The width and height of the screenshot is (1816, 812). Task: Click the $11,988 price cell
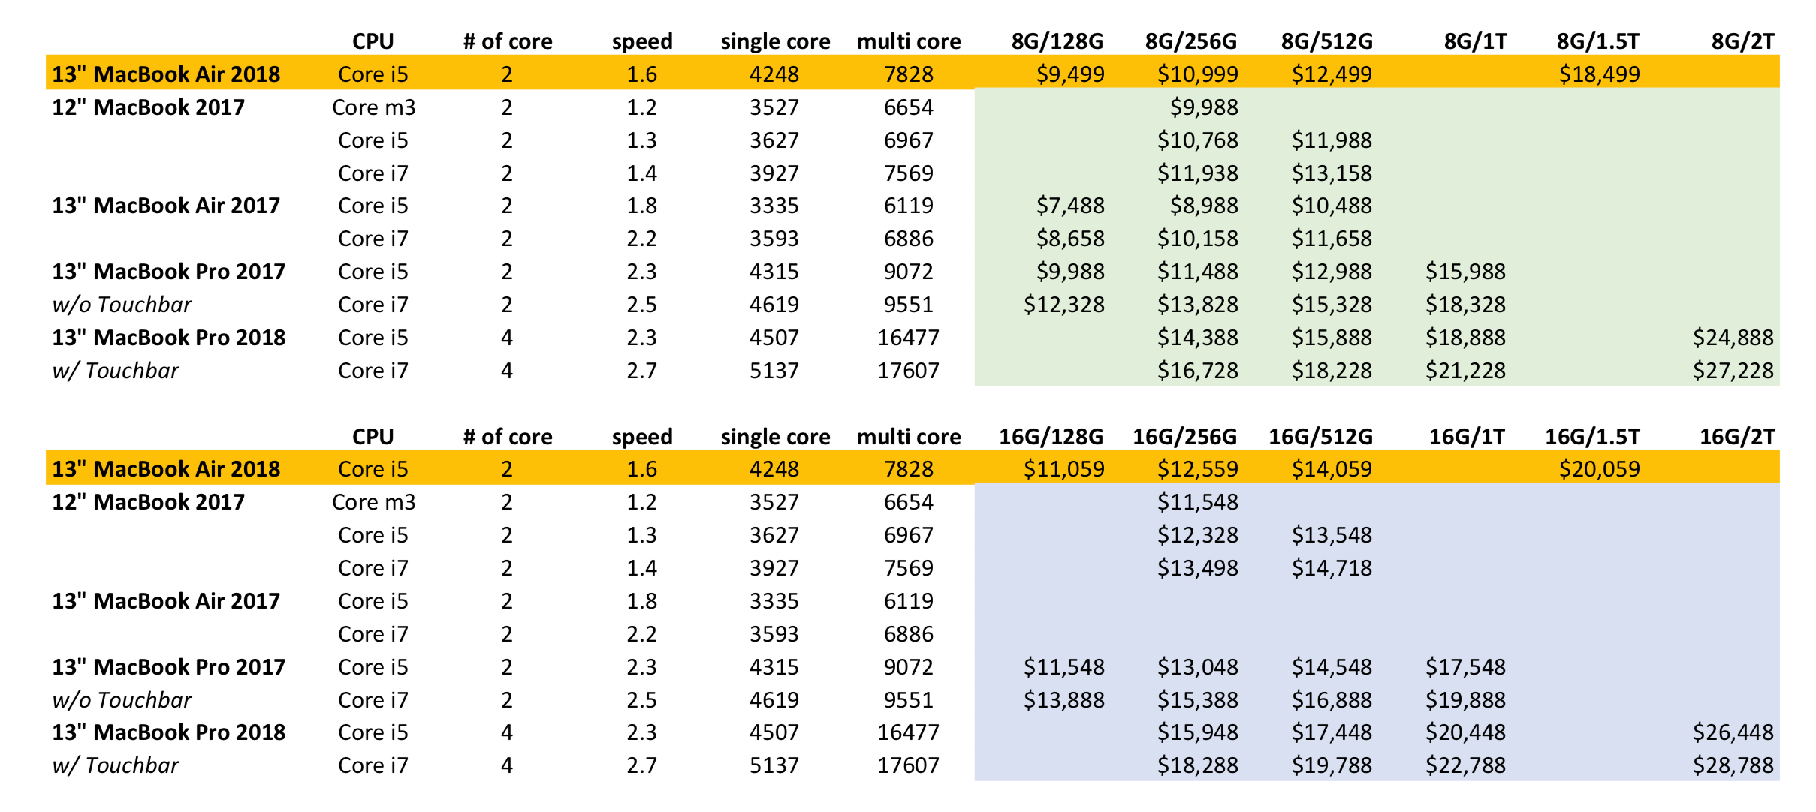click(1332, 140)
